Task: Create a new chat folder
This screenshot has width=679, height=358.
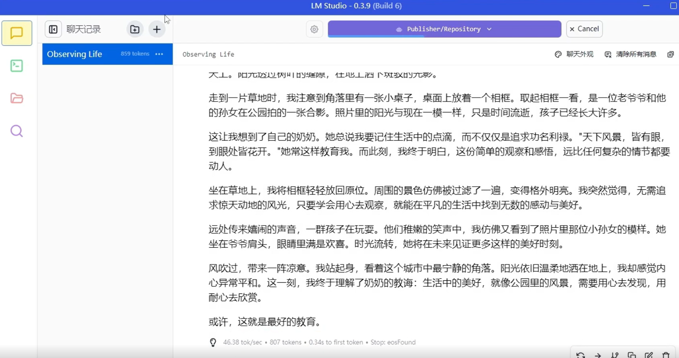Action: 135,29
